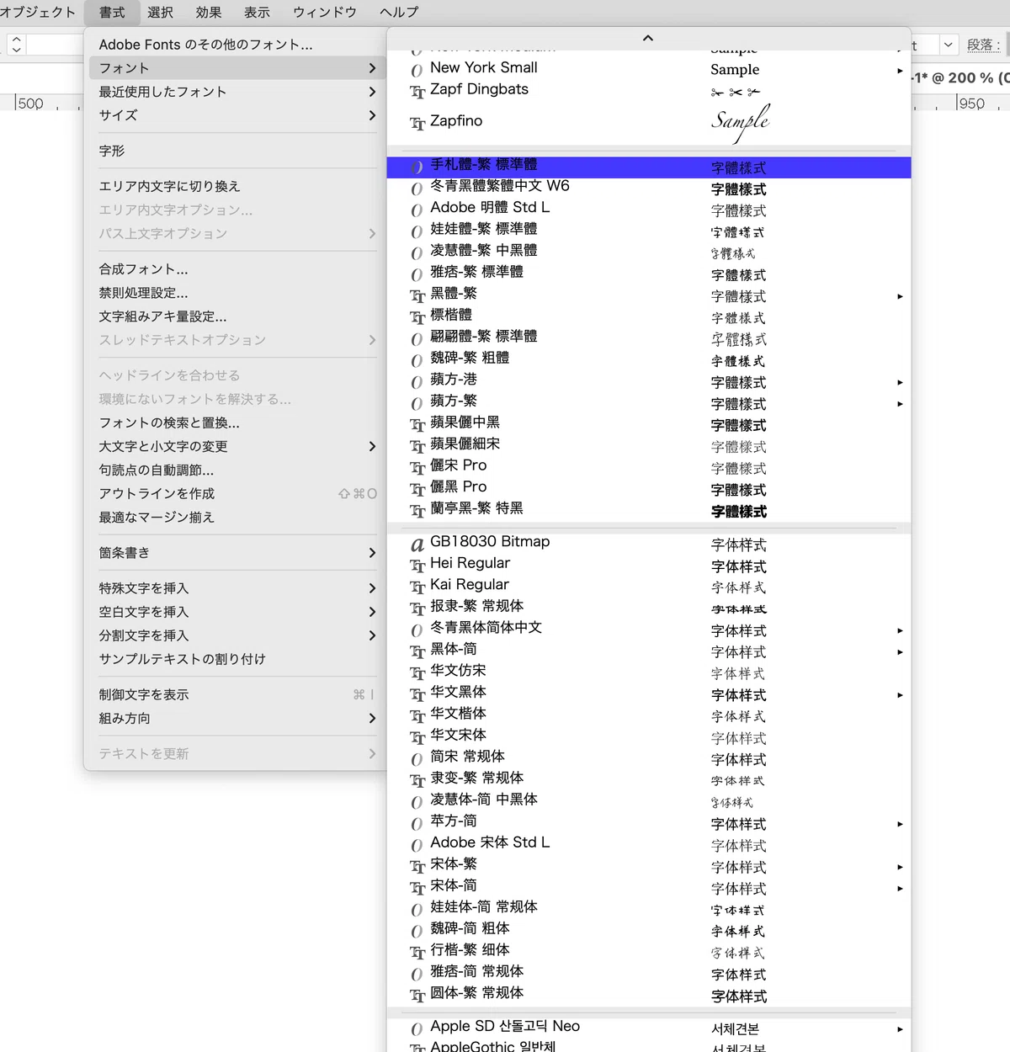Viewport: 1010px width, 1052px height.
Task: Expand the フォント submenu
Action: (236, 68)
